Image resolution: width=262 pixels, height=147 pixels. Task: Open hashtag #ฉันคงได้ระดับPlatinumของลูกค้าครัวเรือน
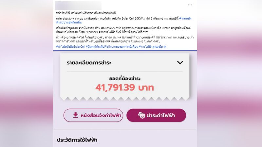click(112, 47)
